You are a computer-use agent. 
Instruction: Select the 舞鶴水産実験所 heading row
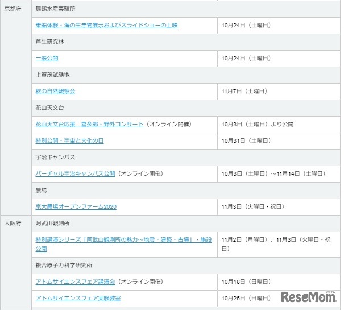(x=186, y=9)
